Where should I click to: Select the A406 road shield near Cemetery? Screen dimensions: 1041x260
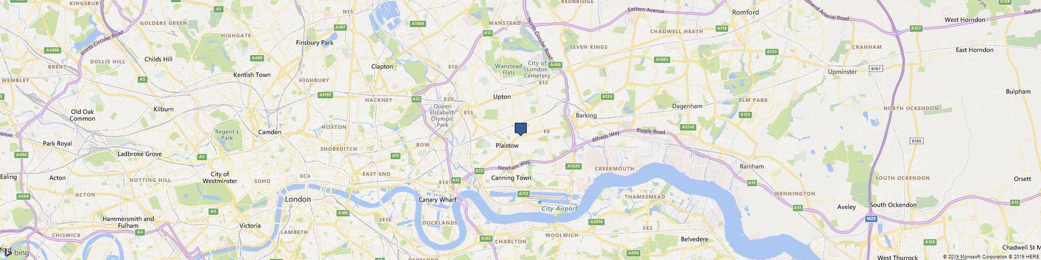point(556,64)
